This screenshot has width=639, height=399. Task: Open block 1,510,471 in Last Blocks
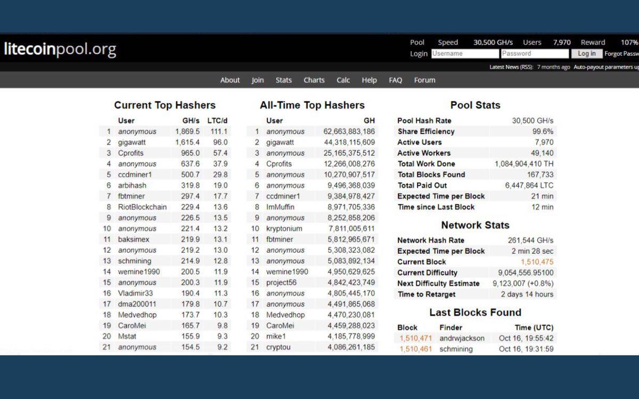coord(416,338)
